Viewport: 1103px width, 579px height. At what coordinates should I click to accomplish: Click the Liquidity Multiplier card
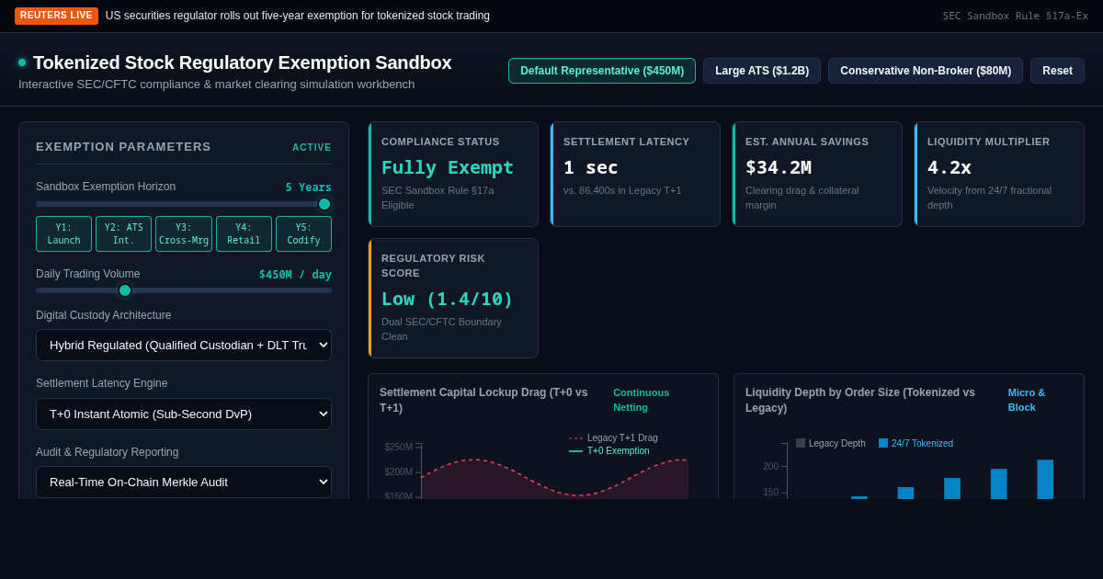[999, 175]
